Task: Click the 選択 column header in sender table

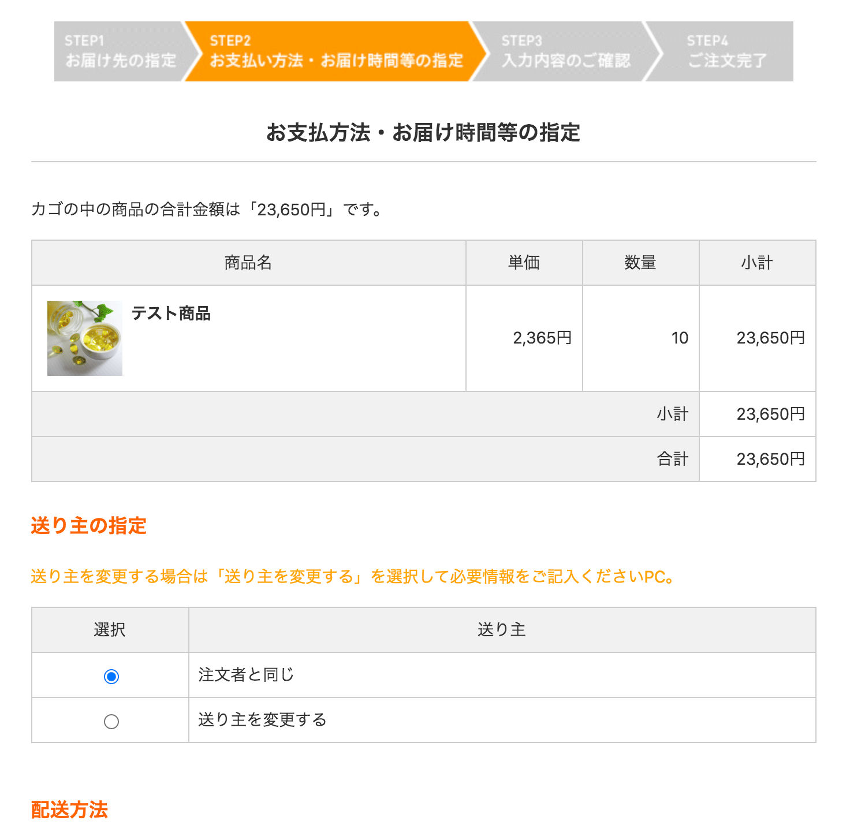Action: pos(110,630)
